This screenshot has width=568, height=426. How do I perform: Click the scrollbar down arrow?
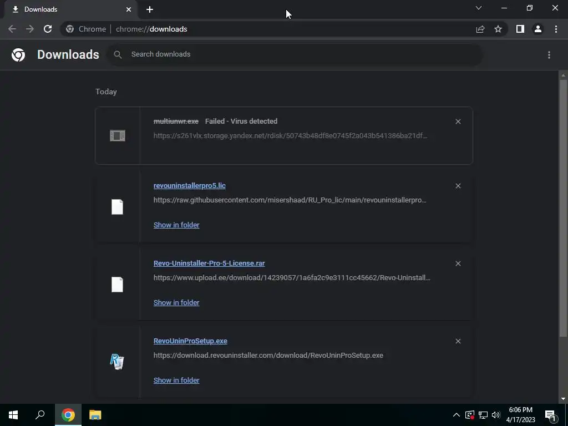[563, 399]
